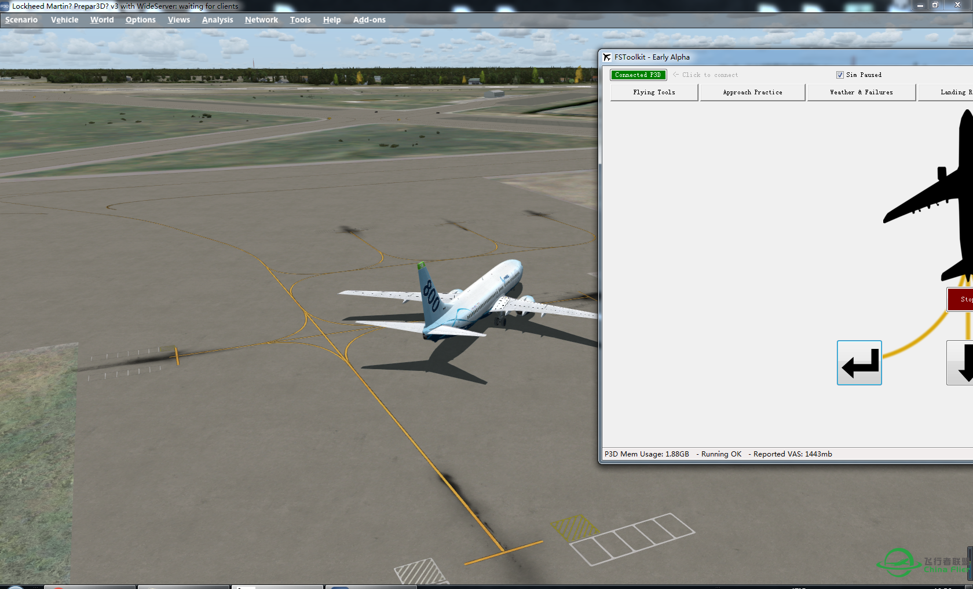
Task: Open the Scenario menu
Action: pyautogui.click(x=21, y=20)
